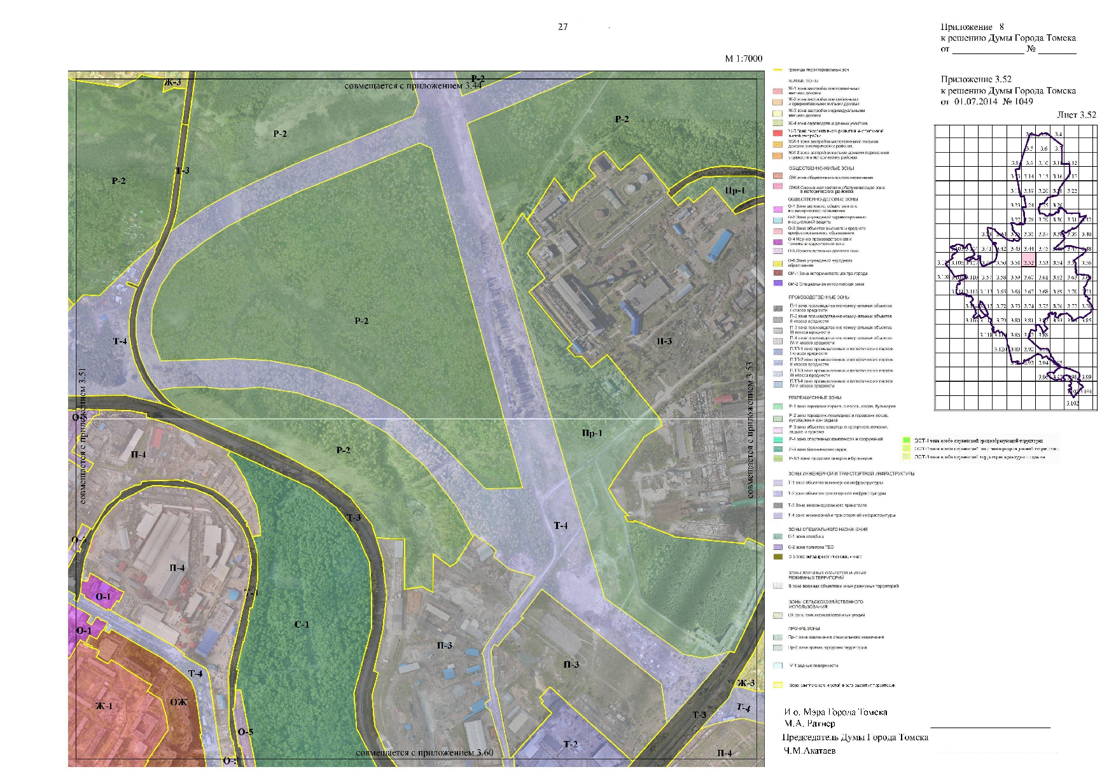1116x781 pixels.
Task: Select the Ж-1 residential zone legend swatch
Action: [777, 91]
